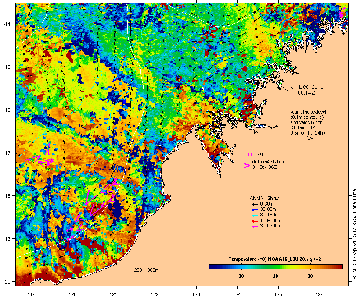Click the magenta drifters chevron symbol
This screenshot has height=298, width=360.
[247, 166]
